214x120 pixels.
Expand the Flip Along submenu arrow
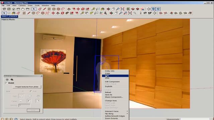click(127, 114)
